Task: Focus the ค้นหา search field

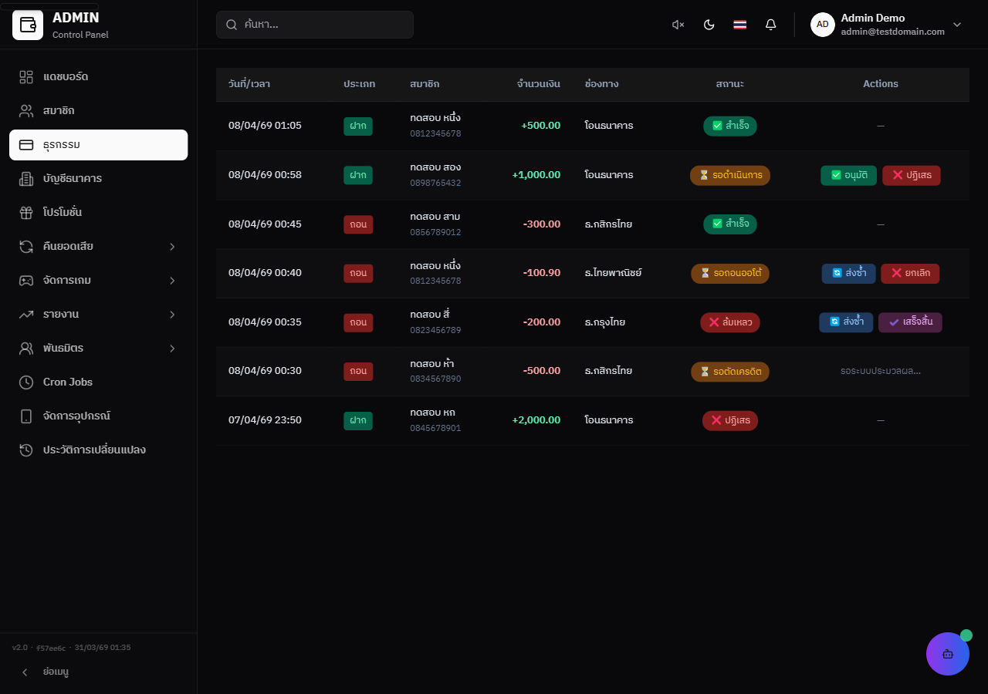Action: click(315, 25)
